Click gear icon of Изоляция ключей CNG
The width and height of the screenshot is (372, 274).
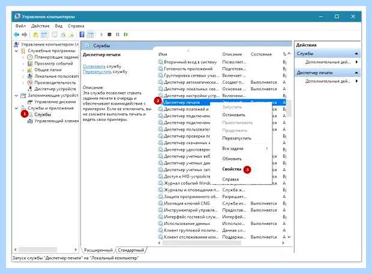[161, 203]
